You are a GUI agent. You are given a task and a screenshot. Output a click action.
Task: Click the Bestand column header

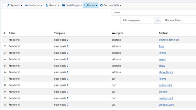[164, 33]
